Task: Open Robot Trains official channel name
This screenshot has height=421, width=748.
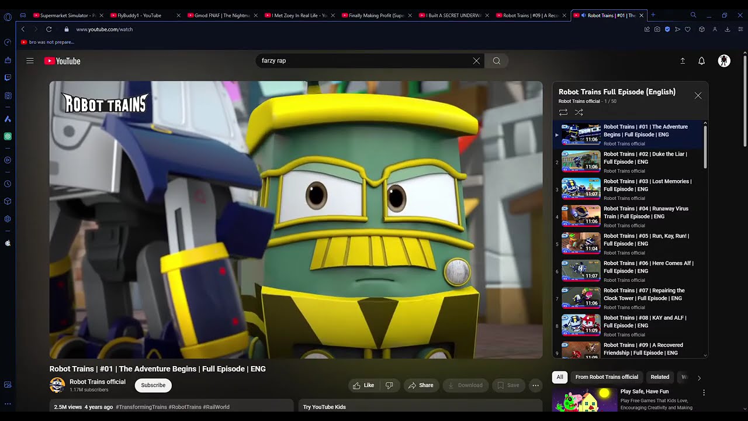Action: tap(98, 382)
